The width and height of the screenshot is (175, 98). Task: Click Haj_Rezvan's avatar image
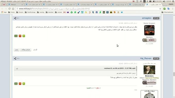(x=149, y=70)
